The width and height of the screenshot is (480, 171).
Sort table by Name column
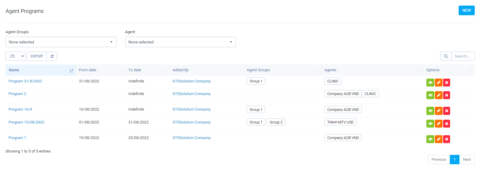41,70
